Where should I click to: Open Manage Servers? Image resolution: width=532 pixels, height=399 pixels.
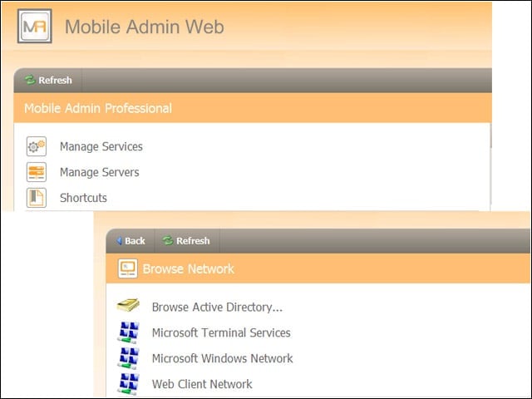100,172
